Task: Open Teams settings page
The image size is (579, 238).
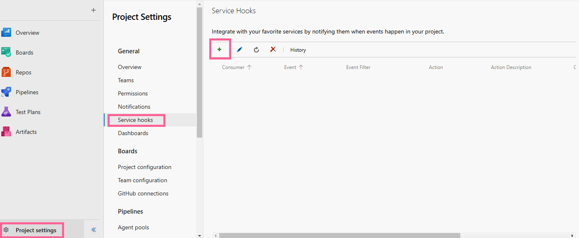Action: pos(126,80)
